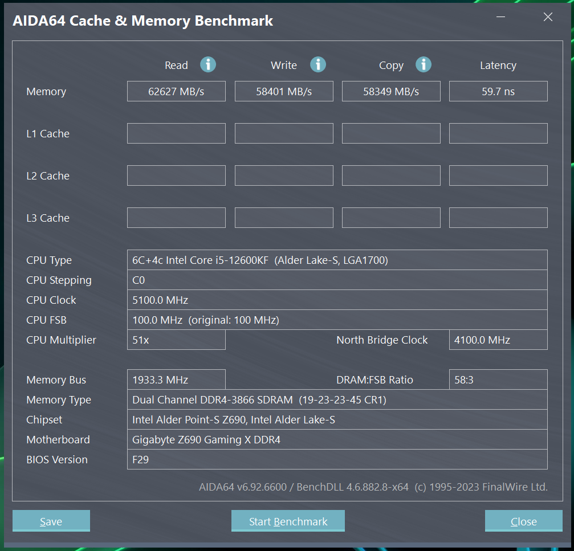Click the Latency column header label
The image size is (574, 551).
coord(498,66)
